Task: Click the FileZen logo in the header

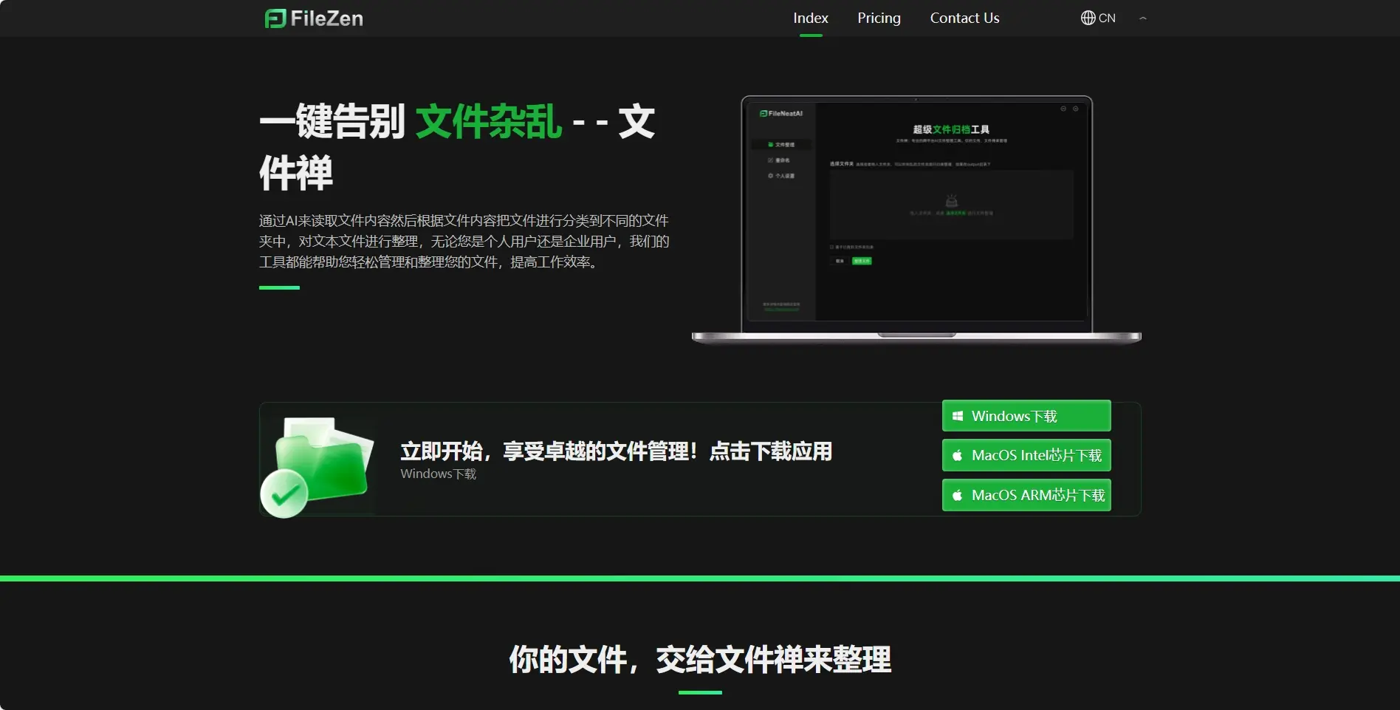Action: (x=314, y=18)
